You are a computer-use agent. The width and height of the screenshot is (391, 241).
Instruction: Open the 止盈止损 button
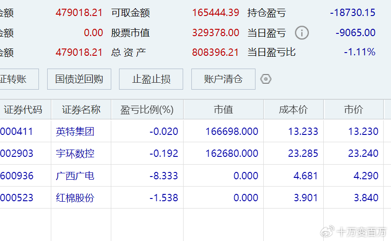151,79
